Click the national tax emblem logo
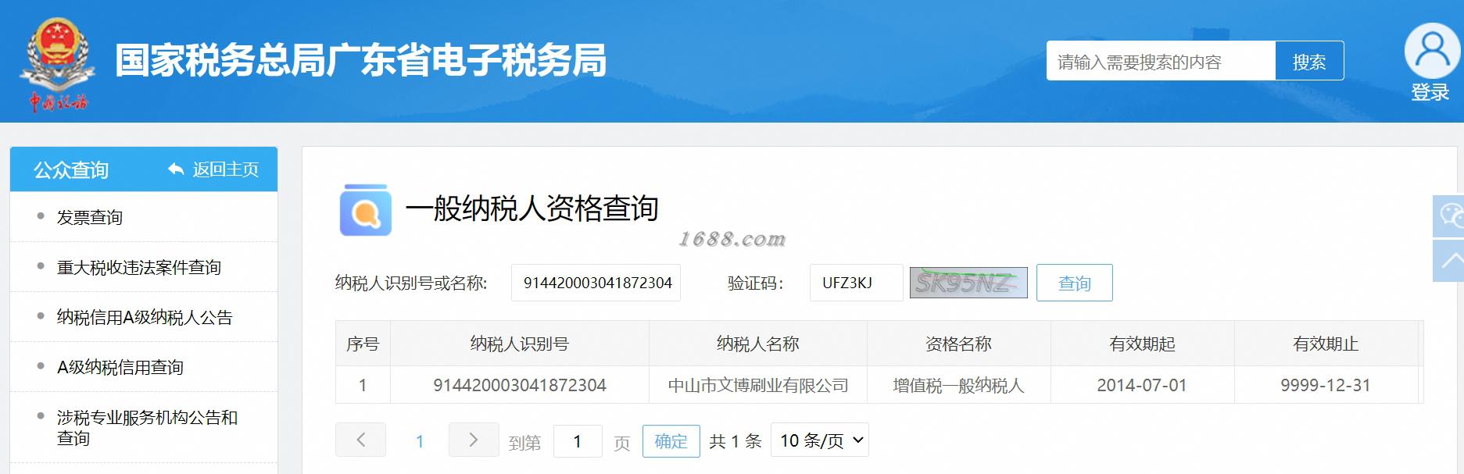 (x=58, y=66)
